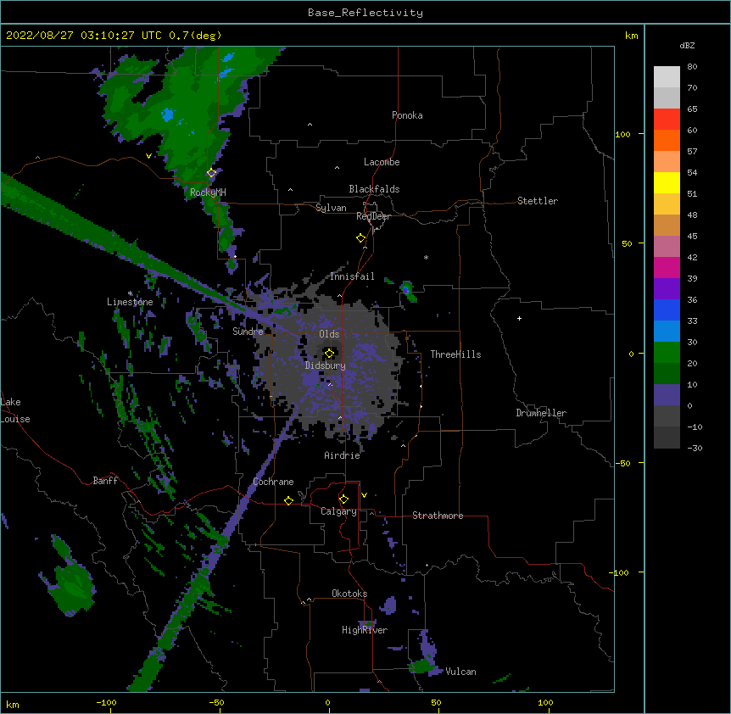The width and height of the screenshot is (731, 714).
Task: Click the yellow radar site marker below Olds
Action: click(x=329, y=353)
